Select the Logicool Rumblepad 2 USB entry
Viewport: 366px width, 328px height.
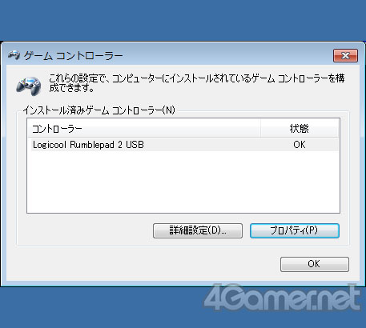click(x=185, y=145)
